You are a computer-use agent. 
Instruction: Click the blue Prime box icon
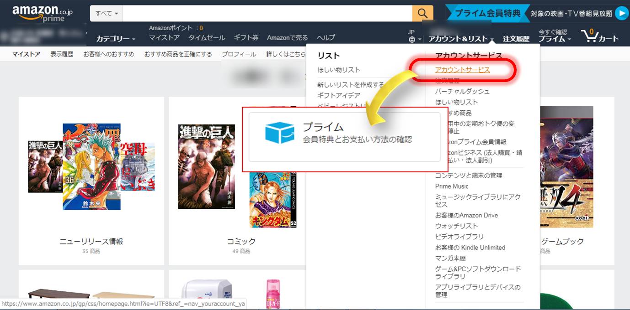click(x=279, y=133)
